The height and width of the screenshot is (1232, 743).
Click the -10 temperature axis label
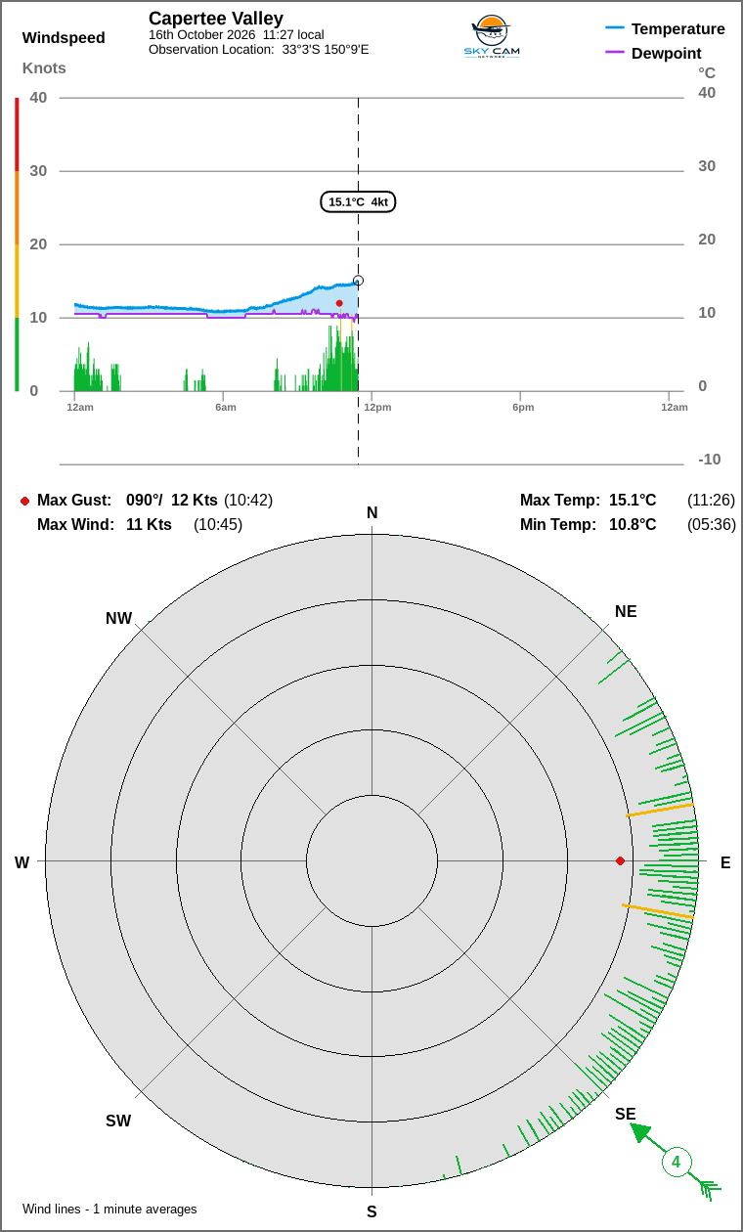[710, 460]
